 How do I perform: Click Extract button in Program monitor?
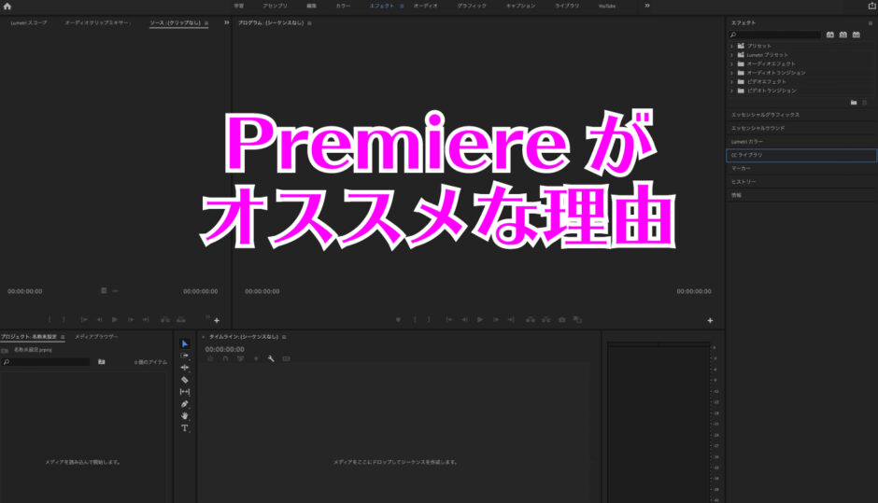coord(545,319)
